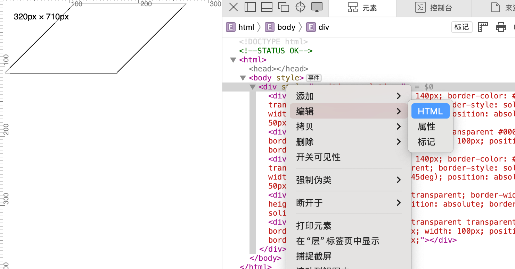Click the closing </body> tag row

tap(265, 258)
